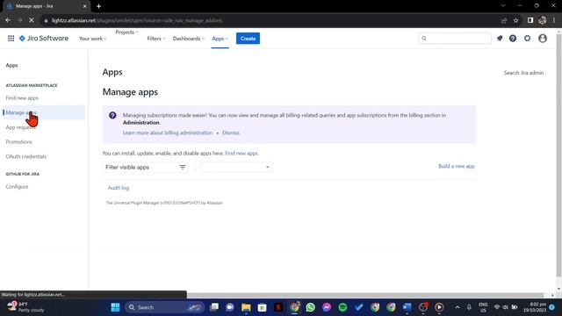Open the Build a new app link

pyautogui.click(x=457, y=166)
